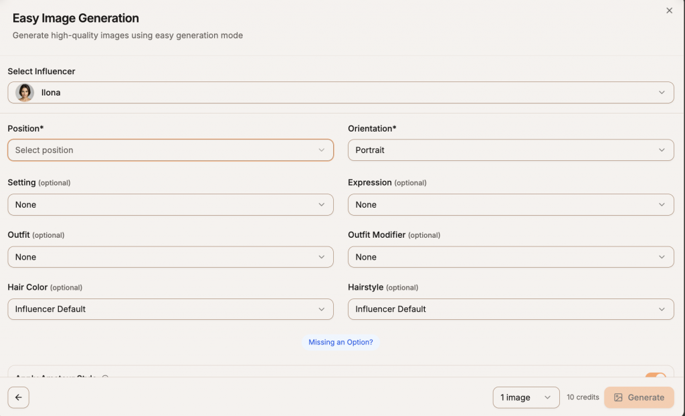
Task: Close the Easy Image Generation dialog
Action: pos(669,11)
